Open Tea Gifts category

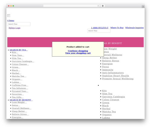(x=18, y=97)
